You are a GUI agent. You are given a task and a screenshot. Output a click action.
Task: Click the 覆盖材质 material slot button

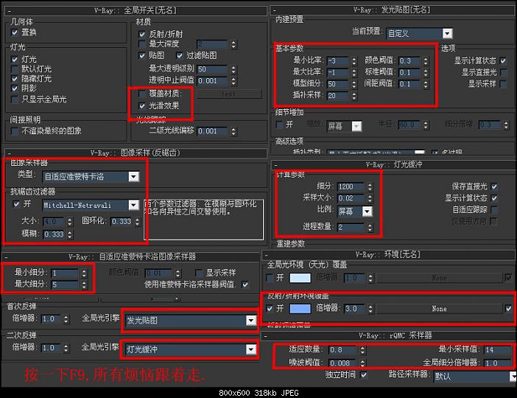(230, 94)
